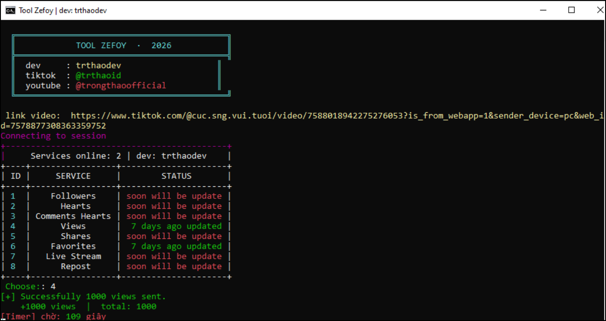Select the Followers service row
606x321 pixels.
click(116, 196)
